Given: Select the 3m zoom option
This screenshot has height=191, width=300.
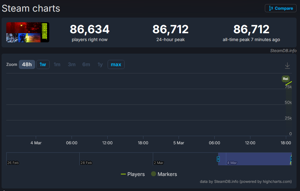Looking at the screenshot, I should 72,64.
